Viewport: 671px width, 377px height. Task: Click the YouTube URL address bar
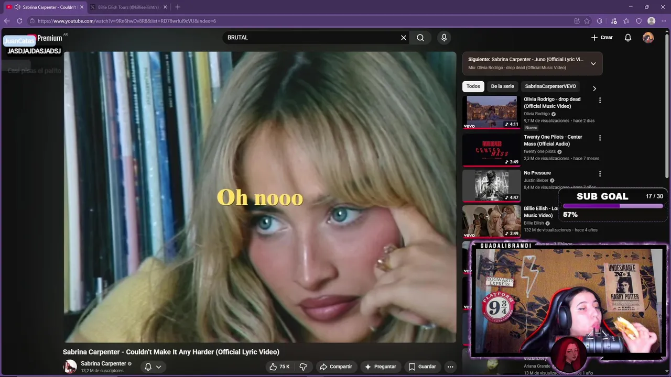(x=299, y=21)
